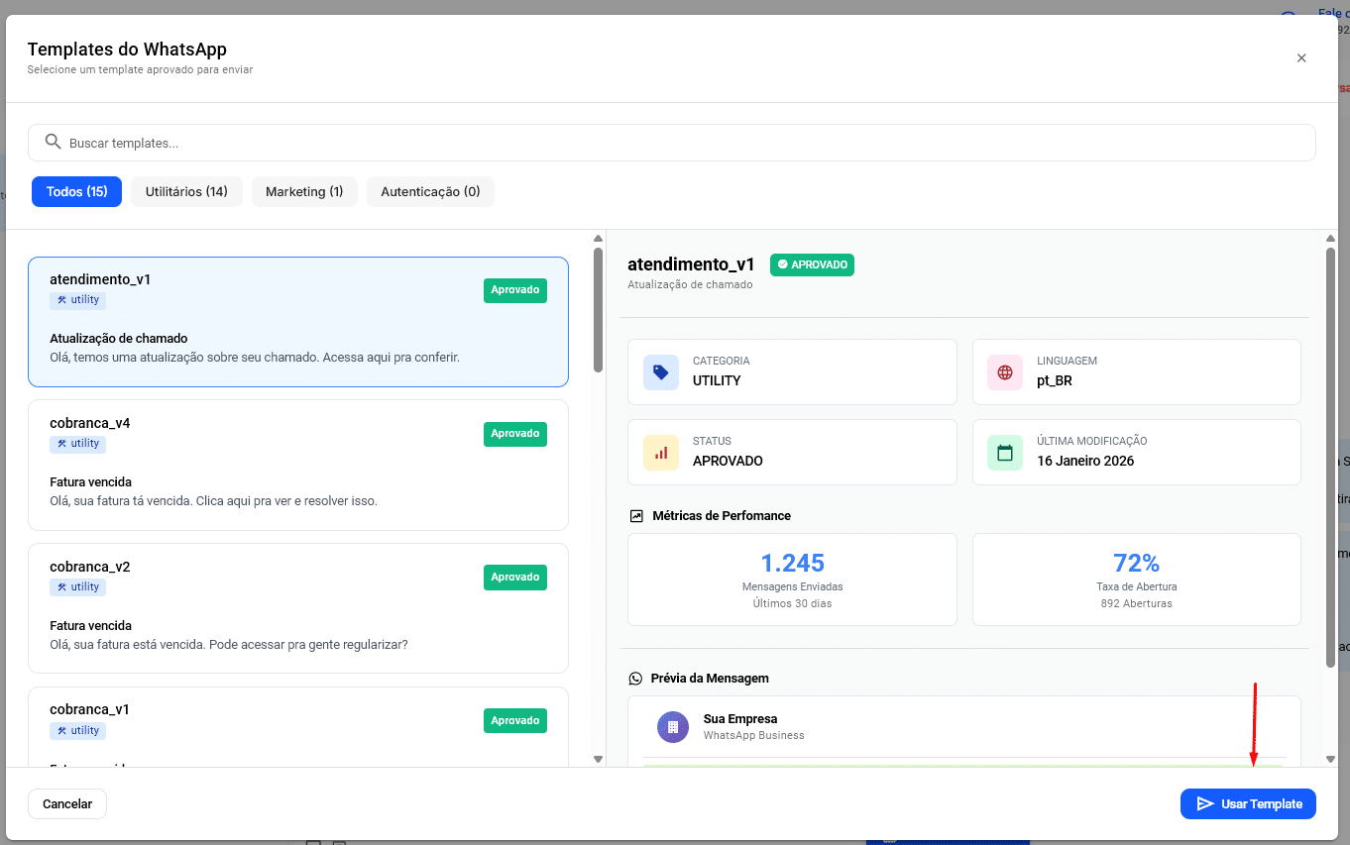Screen dimensions: 1350x845
Task: Click the search magnifier icon in the search bar
Action: [x=53, y=142]
